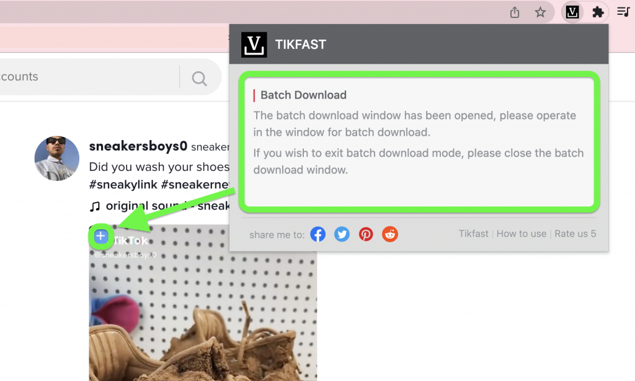Bookmark this page with the star icon
635x381 pixels.
click(540, 12)
